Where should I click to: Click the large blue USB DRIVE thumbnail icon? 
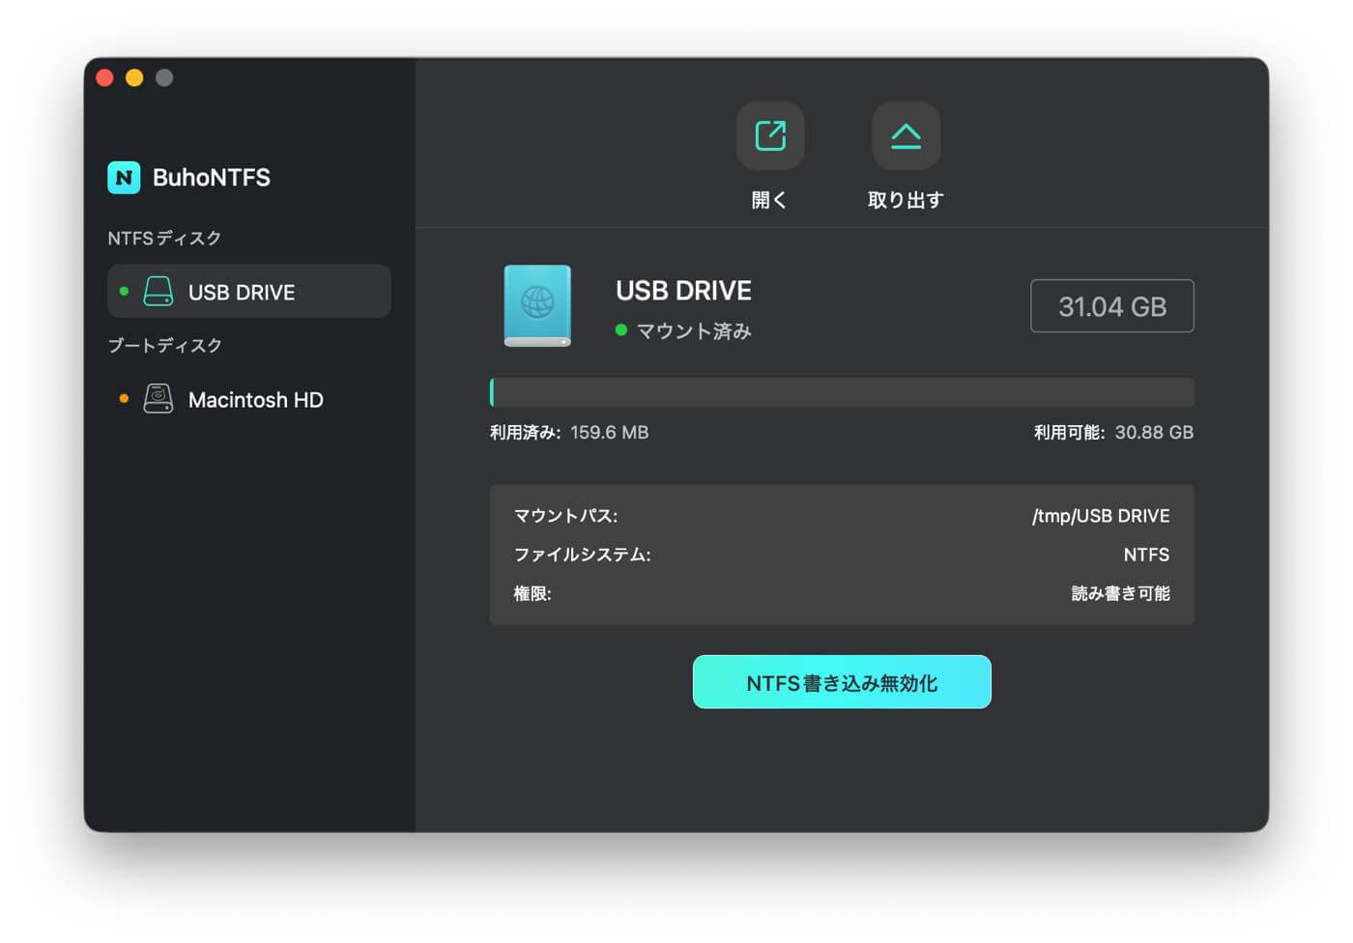tap(538, 306)
